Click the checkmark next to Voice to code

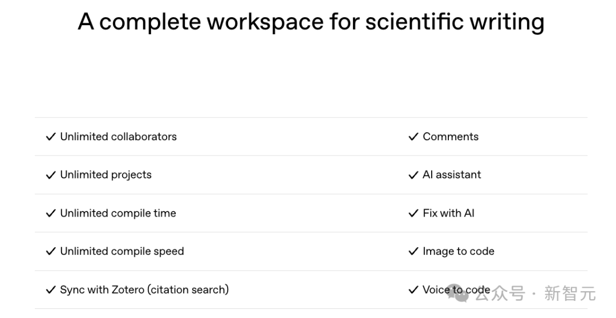click(x=414, y=290)
